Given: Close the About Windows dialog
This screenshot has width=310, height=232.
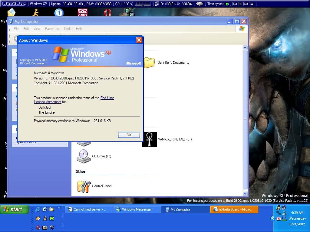Looking at the screenshot, I should coord(139,40).
